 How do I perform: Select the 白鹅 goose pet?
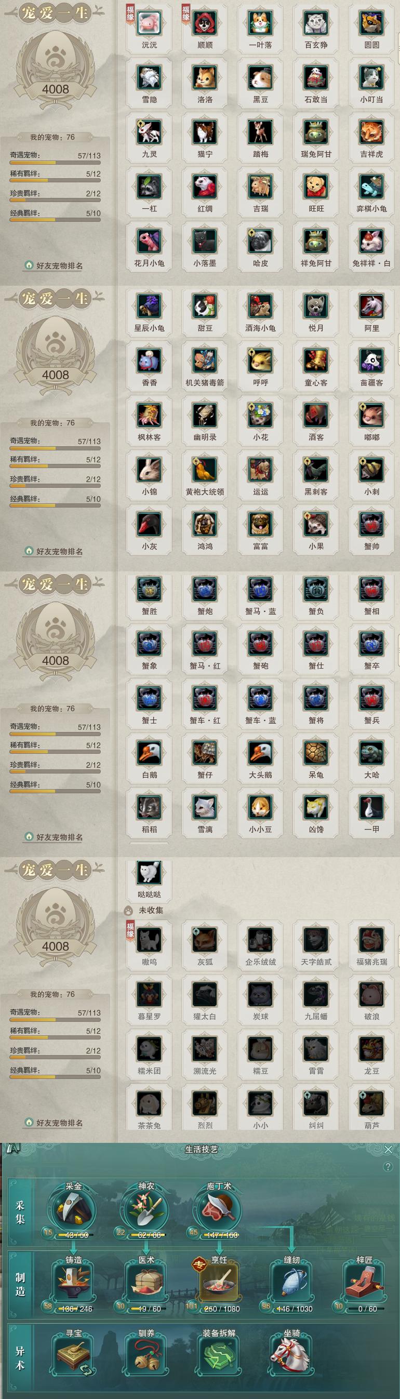(149, 753)
